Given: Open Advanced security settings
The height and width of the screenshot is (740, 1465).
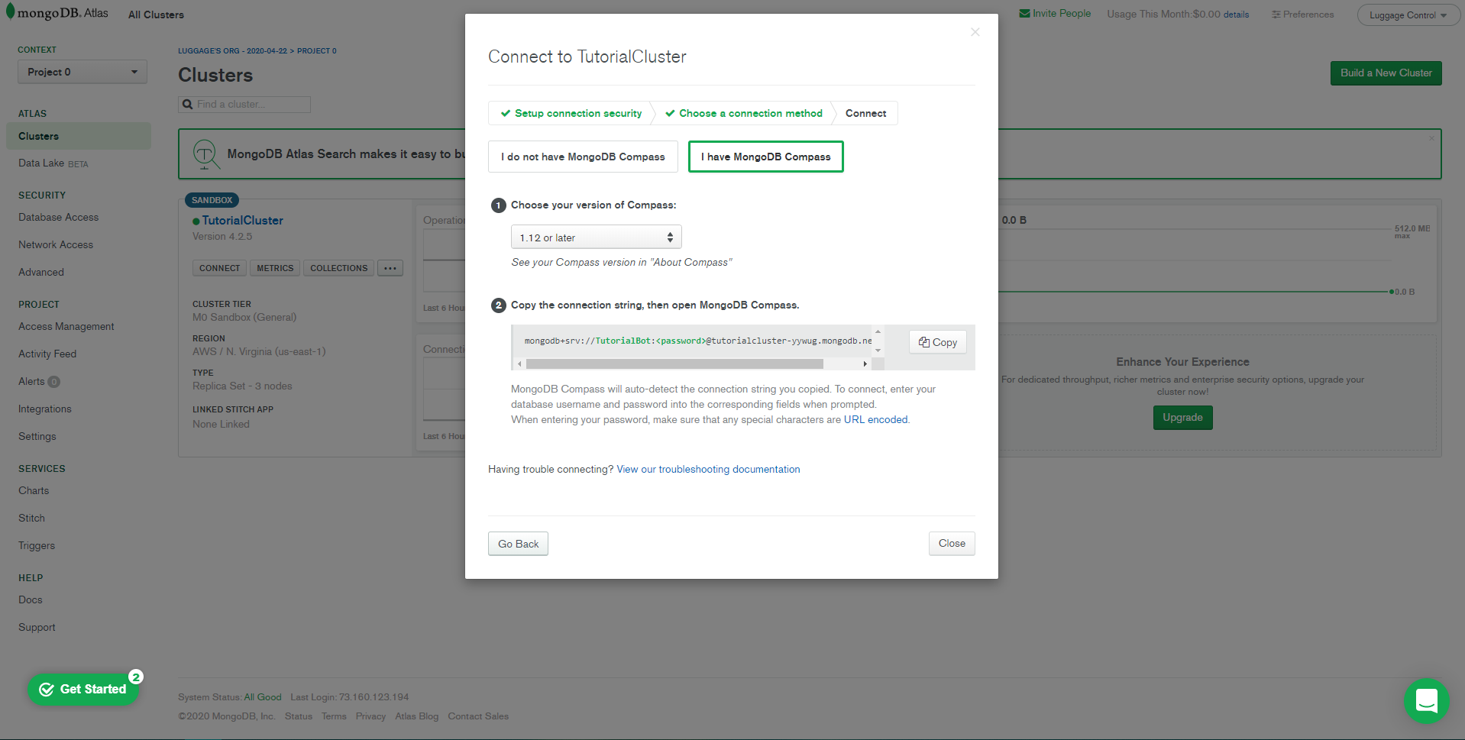Looking at the screenshot, I should pos(41,273).
